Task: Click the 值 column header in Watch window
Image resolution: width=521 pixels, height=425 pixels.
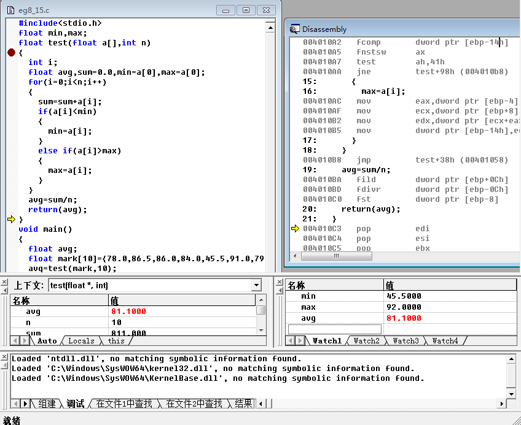Action: point(450,285)
